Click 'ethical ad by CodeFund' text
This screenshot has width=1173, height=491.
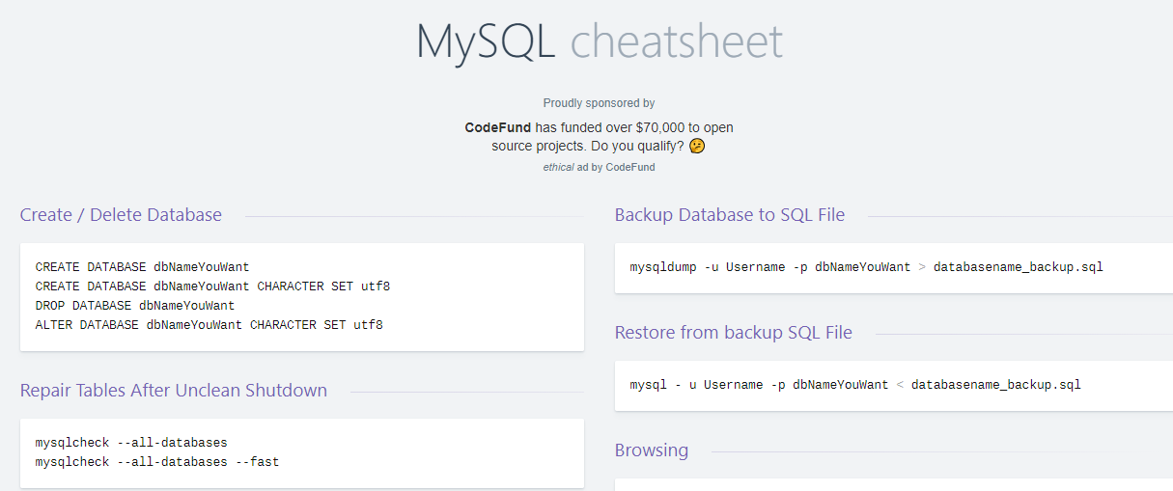[x=599, y=167]
